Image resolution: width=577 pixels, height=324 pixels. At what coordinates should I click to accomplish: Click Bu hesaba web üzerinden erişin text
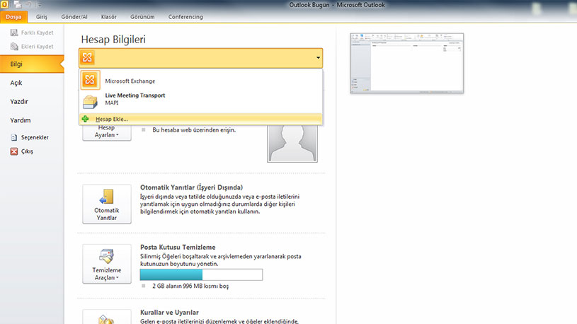194,130
